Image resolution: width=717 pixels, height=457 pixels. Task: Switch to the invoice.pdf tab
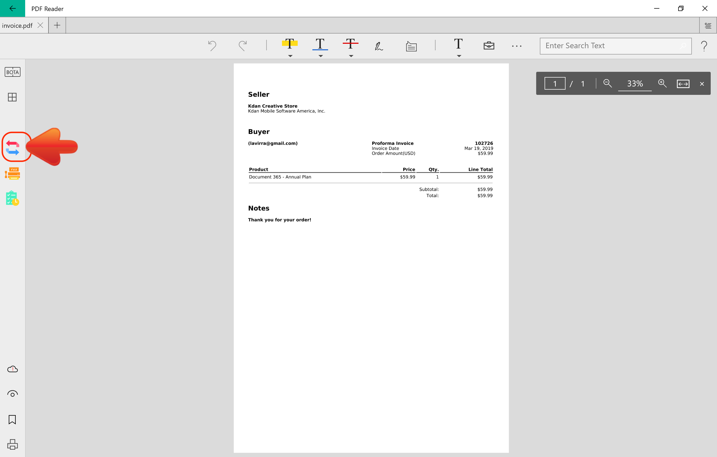pyautogui.click(x=17, y=26)
